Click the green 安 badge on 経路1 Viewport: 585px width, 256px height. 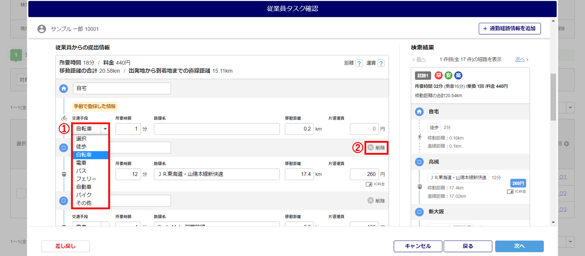click(x=448, y=75)
